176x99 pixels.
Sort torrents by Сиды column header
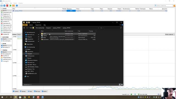pos(92,9)
